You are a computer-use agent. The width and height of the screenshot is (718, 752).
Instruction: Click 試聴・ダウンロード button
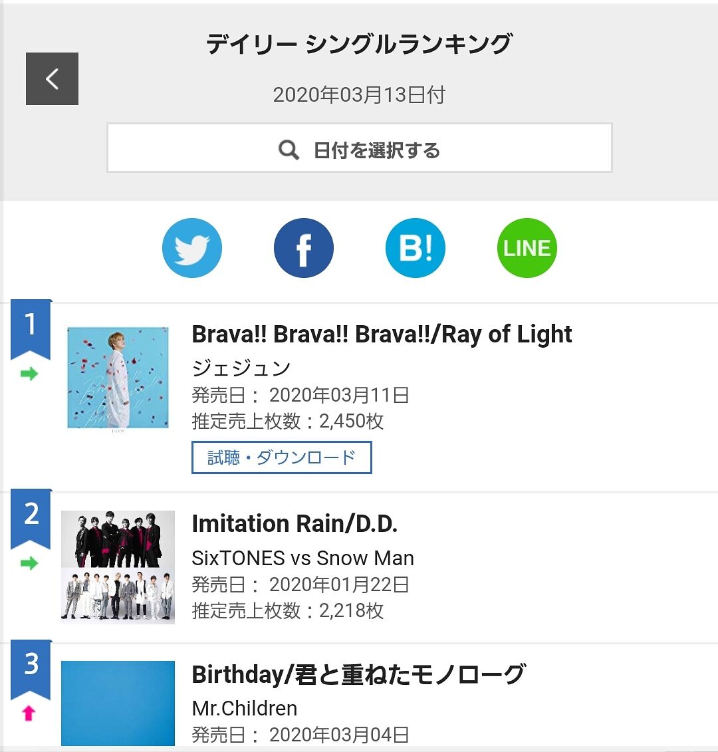click(281, 457)
